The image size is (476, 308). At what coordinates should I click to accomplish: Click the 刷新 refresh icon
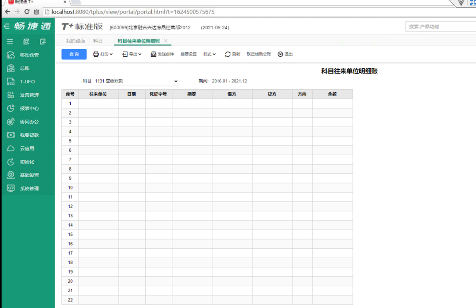tap(228, 54)
